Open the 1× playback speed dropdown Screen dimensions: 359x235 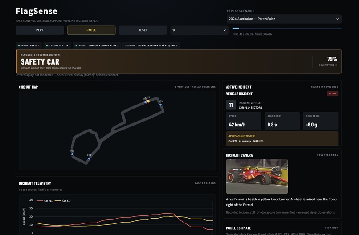[200, 30]
